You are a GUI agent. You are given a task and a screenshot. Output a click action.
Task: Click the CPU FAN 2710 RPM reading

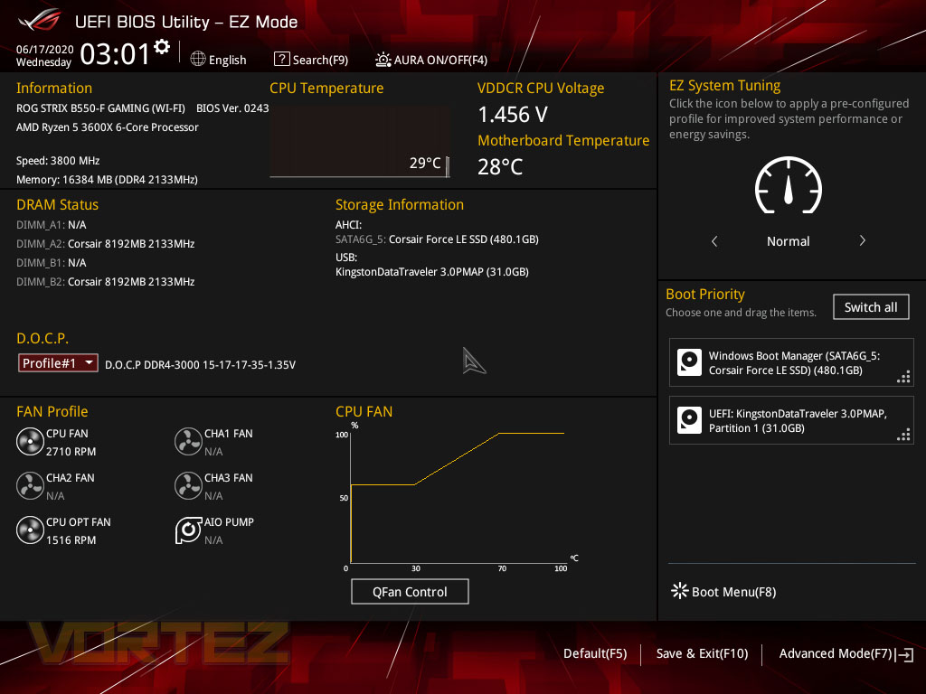tap(71, 452)
